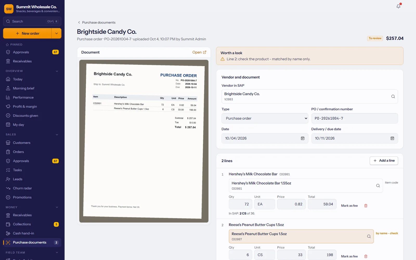
Task: Collapse the Sales section
Action: coord(57,134)
